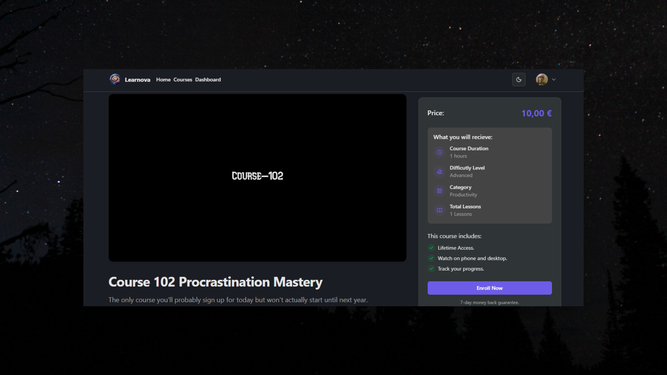667x375 pixels.
Task: Click the Learnova brand name text
Action: (138, 80)
